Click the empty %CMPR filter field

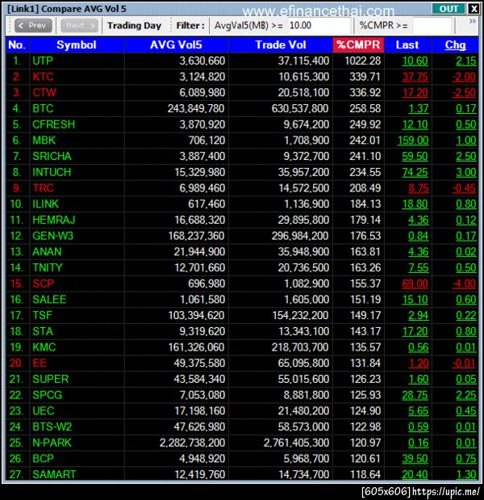pos(432,26)
